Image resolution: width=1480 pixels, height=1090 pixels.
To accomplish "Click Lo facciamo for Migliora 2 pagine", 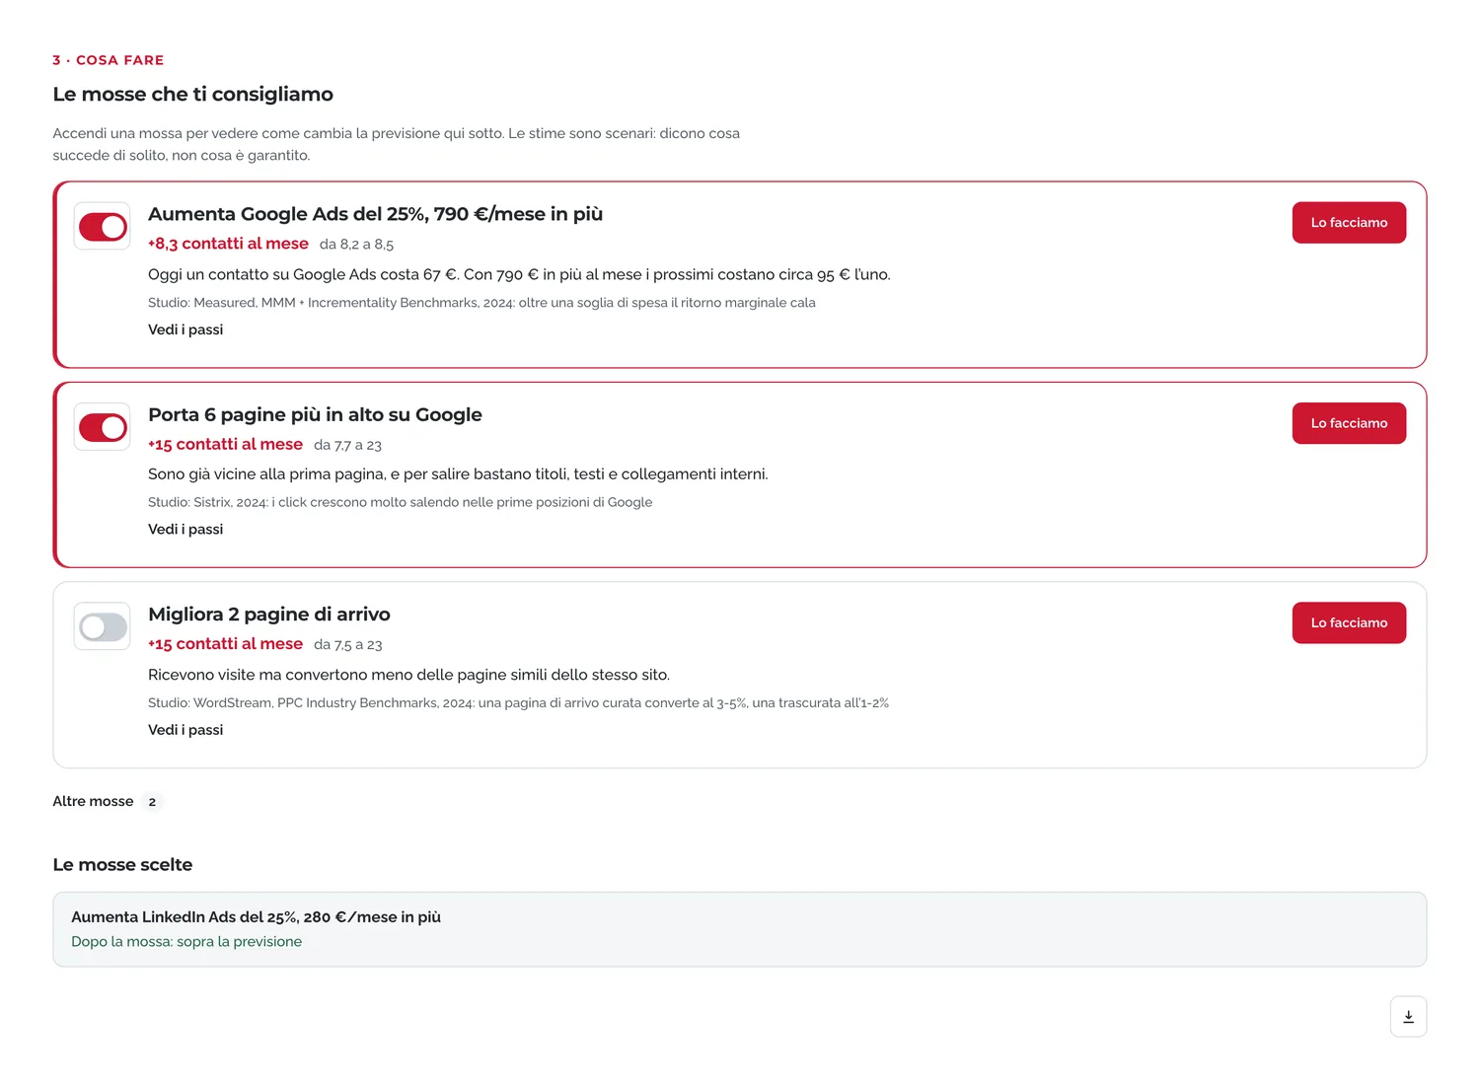I will pos(1349,622).
